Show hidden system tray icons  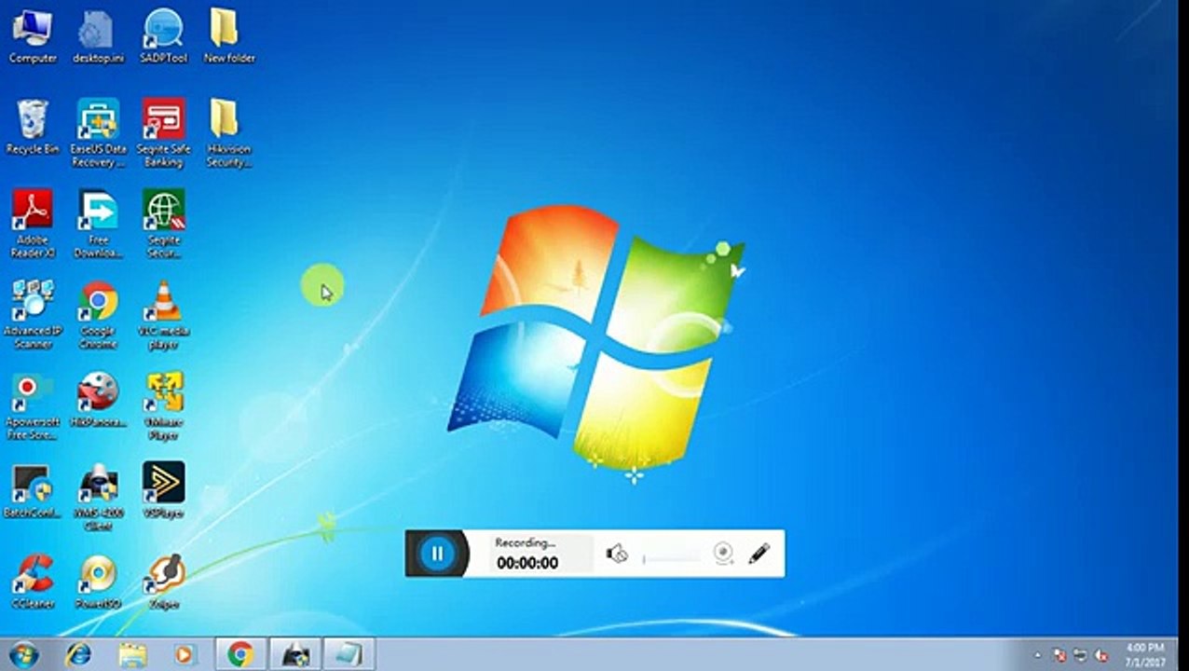click(x=1038, y=654)
